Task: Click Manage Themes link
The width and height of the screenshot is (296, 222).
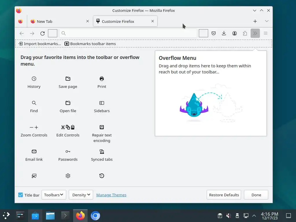Action: (x=111, y=195)
